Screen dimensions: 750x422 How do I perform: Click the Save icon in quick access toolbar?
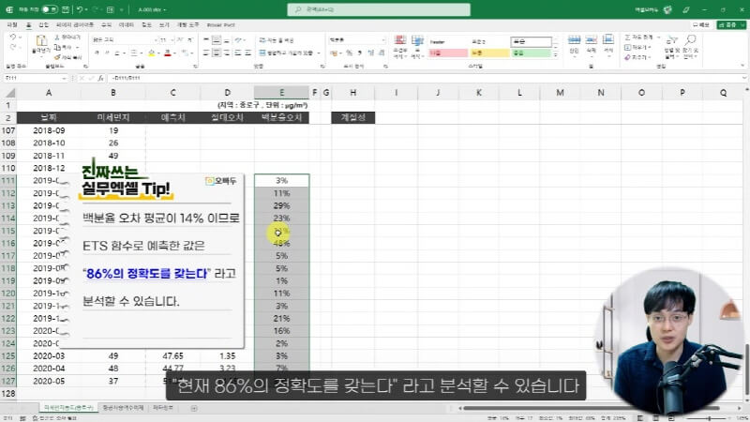pyautogui.click(x=66, y=9)
